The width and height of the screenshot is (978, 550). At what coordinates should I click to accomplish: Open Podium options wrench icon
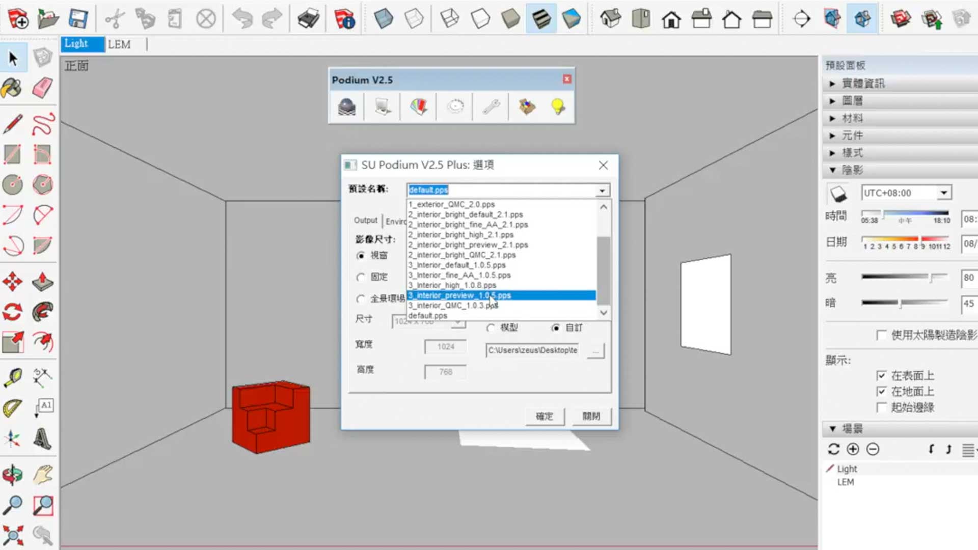tap(491, 107)
